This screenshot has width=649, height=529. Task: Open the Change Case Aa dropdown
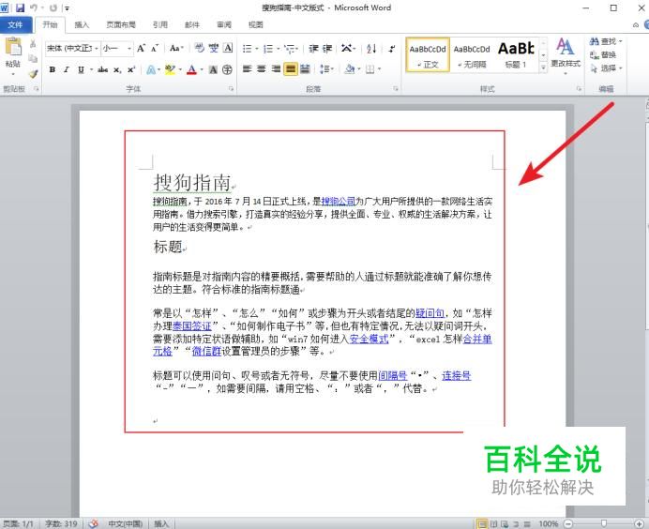pyautogui.click(x=176, y=49)
